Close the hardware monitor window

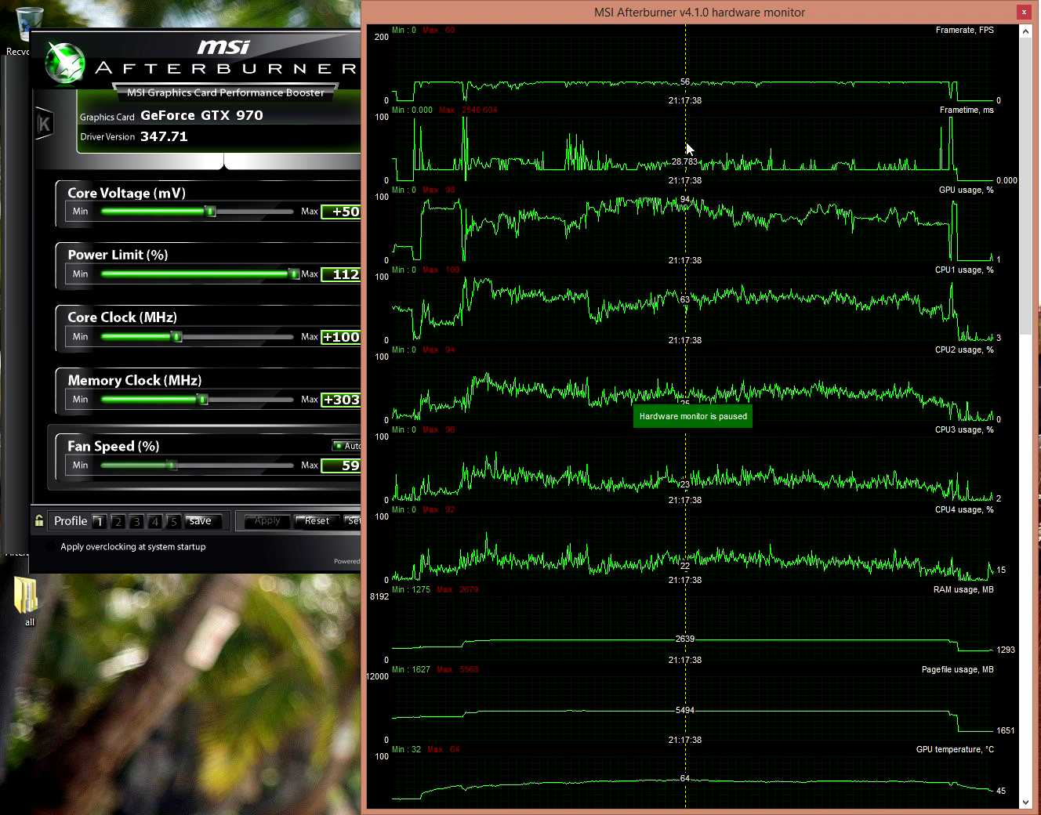(1024, 12)
